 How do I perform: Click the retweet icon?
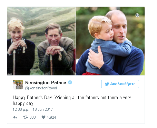[x=26, y=117]
